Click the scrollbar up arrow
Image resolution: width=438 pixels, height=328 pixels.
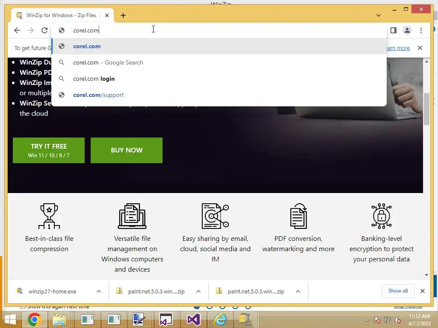pos(426,61)
